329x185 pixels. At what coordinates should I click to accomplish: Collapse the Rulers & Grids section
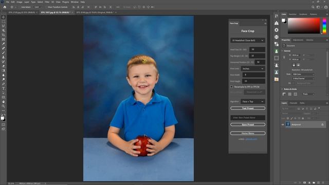[282, 89]
